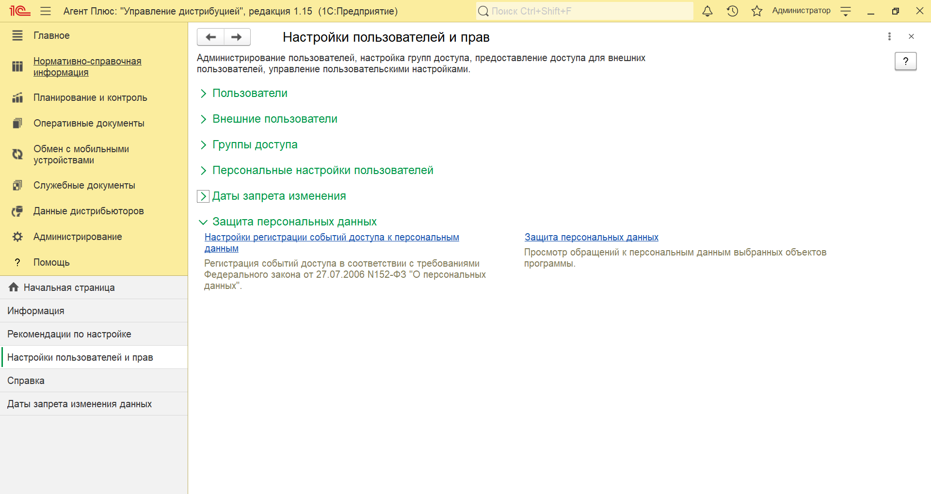Switch to Начальная страница tab
Screen dimensions: 931x494
coord(69,287)
